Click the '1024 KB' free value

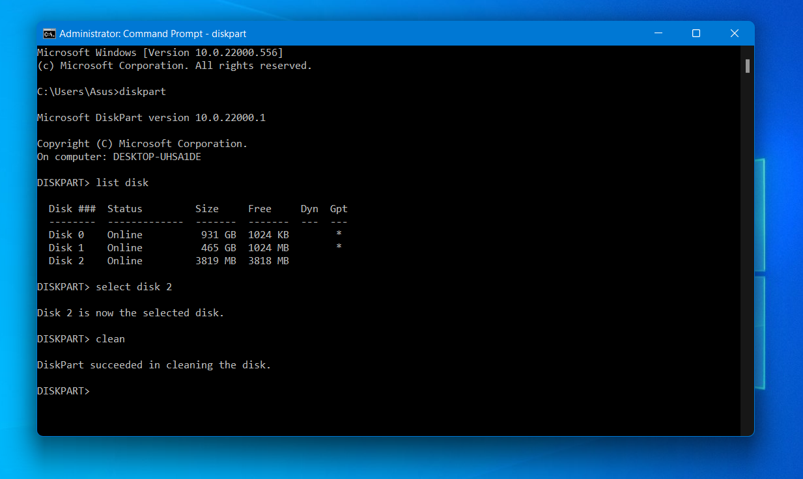click(x=268, y=235)
